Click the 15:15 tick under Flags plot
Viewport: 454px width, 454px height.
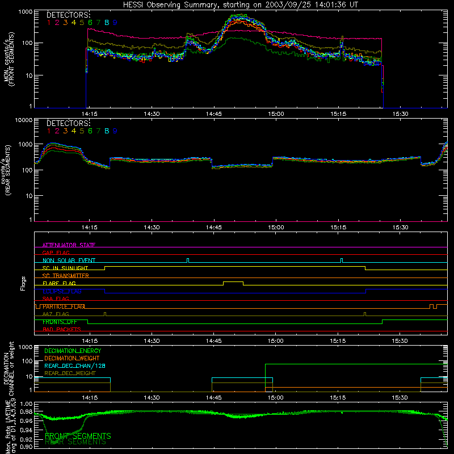(x=338, y=341)
